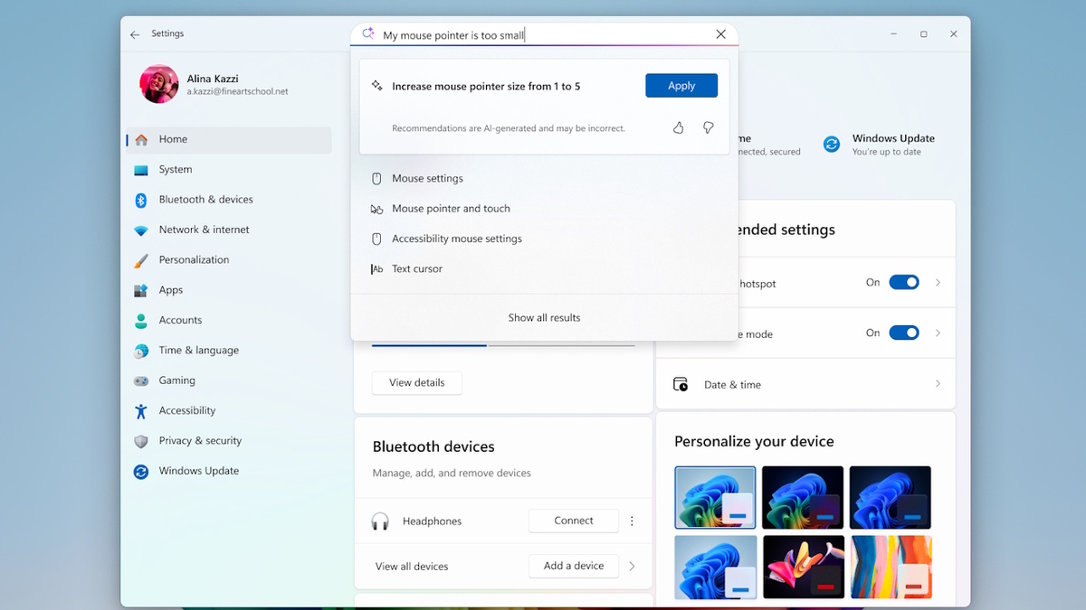Click the Date & time clock icon
Screen dimensions: 1086x610
pos(681,385)
